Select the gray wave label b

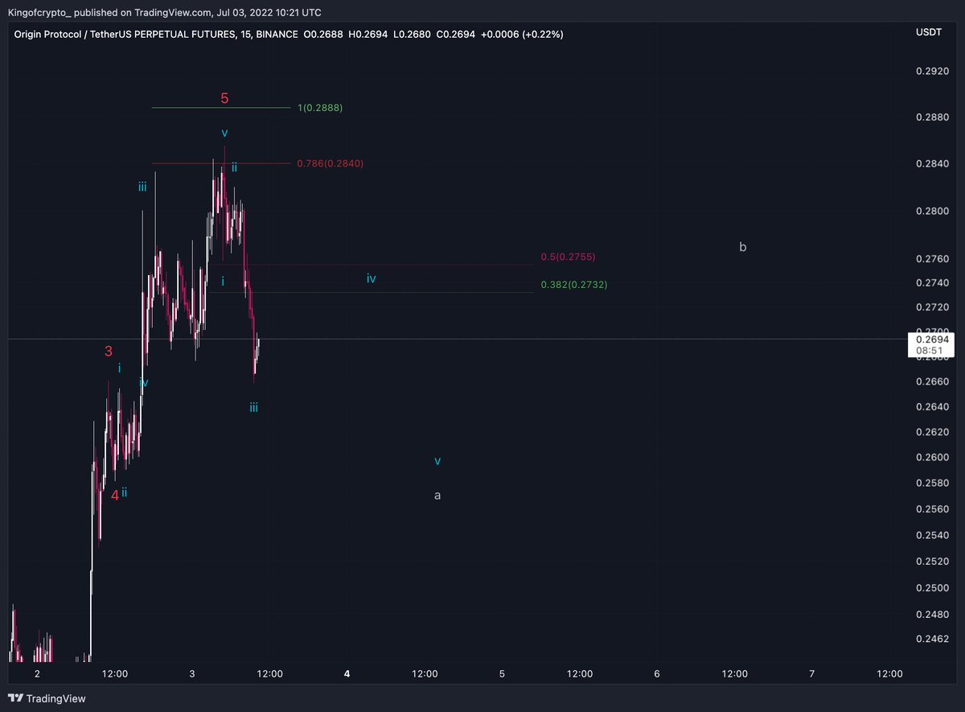[743, 247]
